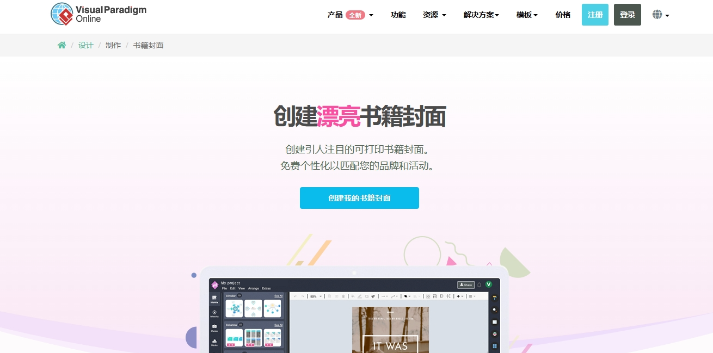Open the 价格 pricing page
This screenshot has width=713, height=353.
563,15
